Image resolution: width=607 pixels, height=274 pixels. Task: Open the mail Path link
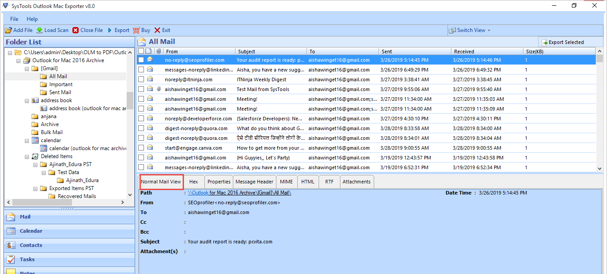pyautogui.click(x=240, y=193)
